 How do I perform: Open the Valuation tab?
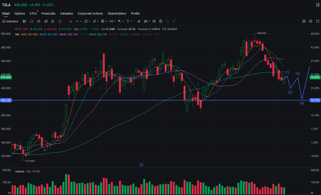tap(66, 14)
